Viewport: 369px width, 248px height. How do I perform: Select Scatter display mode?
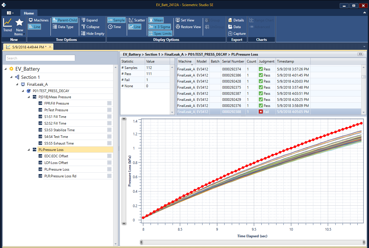[137, 20]
